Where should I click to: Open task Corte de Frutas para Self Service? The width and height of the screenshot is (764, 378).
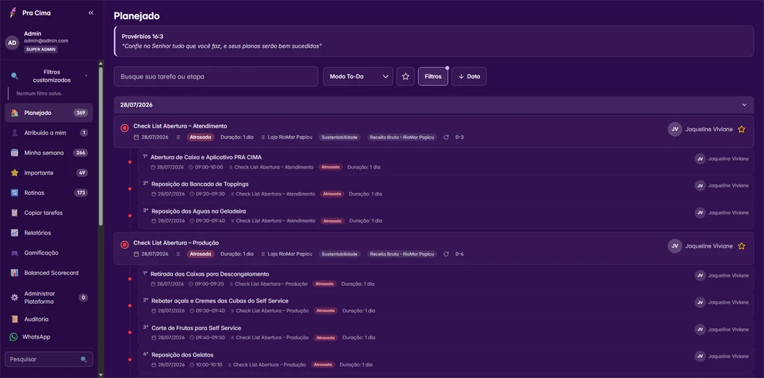197,328
